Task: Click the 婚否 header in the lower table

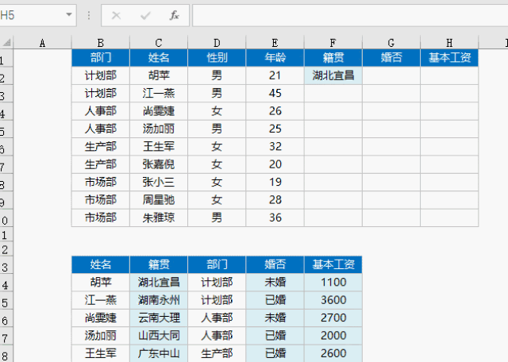Action: (275, 264)
